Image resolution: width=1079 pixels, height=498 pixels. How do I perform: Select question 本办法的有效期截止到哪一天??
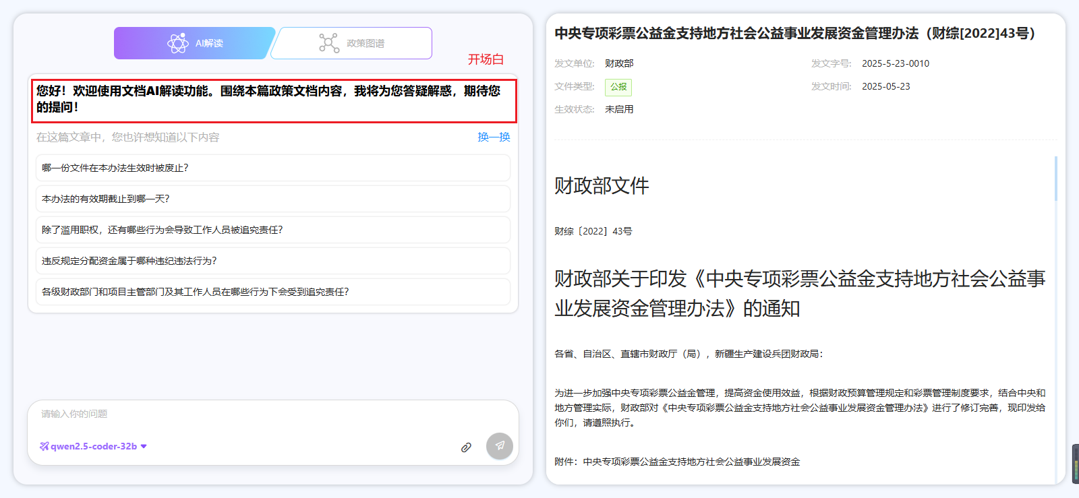pyautogui.click(x=272, y=199)
